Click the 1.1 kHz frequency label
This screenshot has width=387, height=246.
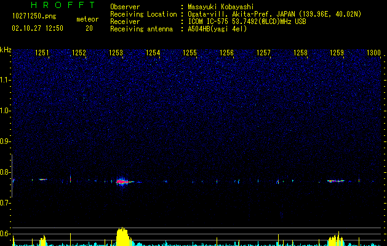[4, 80]
